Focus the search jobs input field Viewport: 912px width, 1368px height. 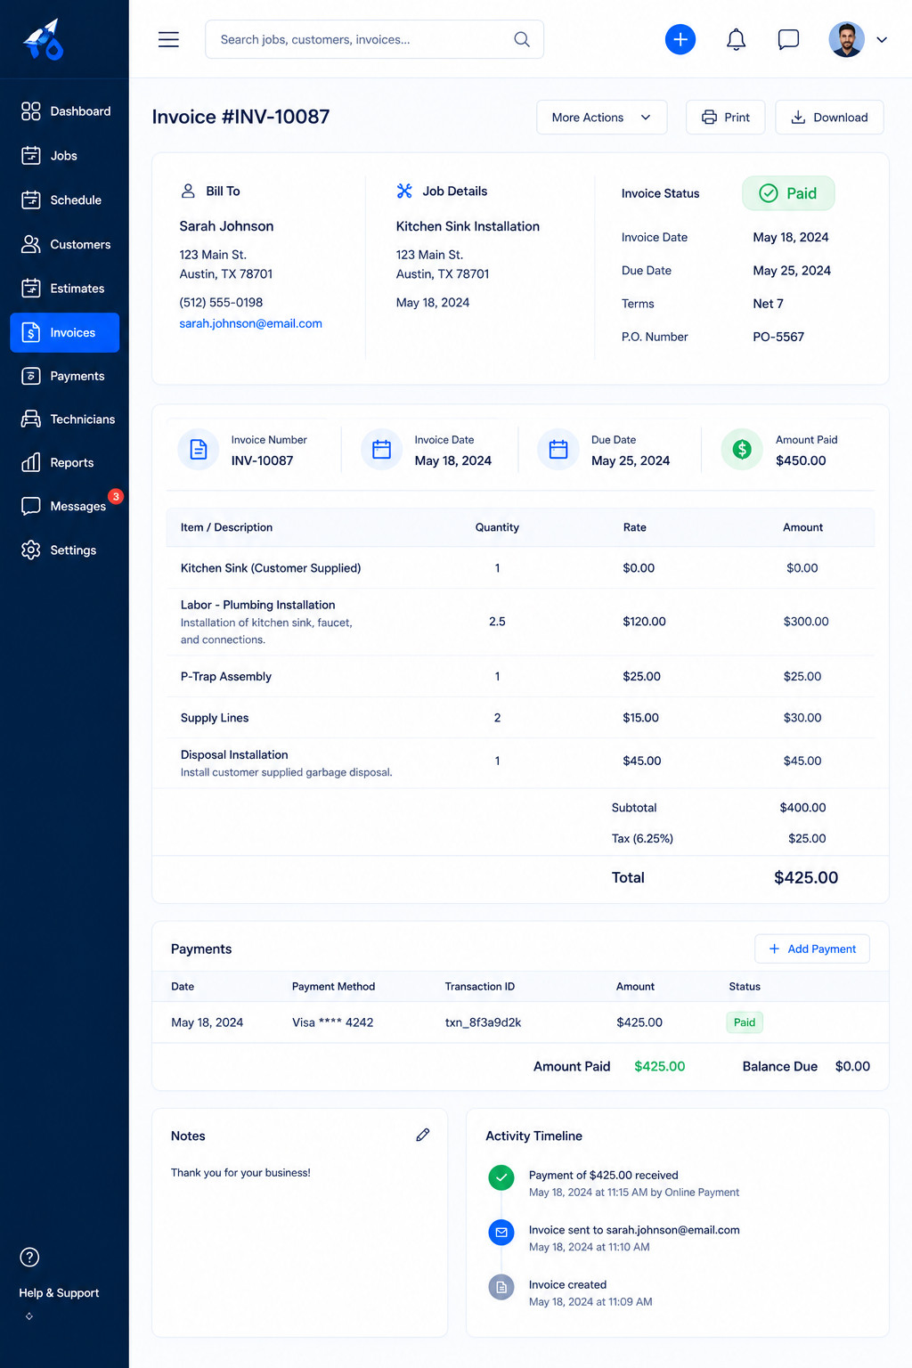coord(374,39)
